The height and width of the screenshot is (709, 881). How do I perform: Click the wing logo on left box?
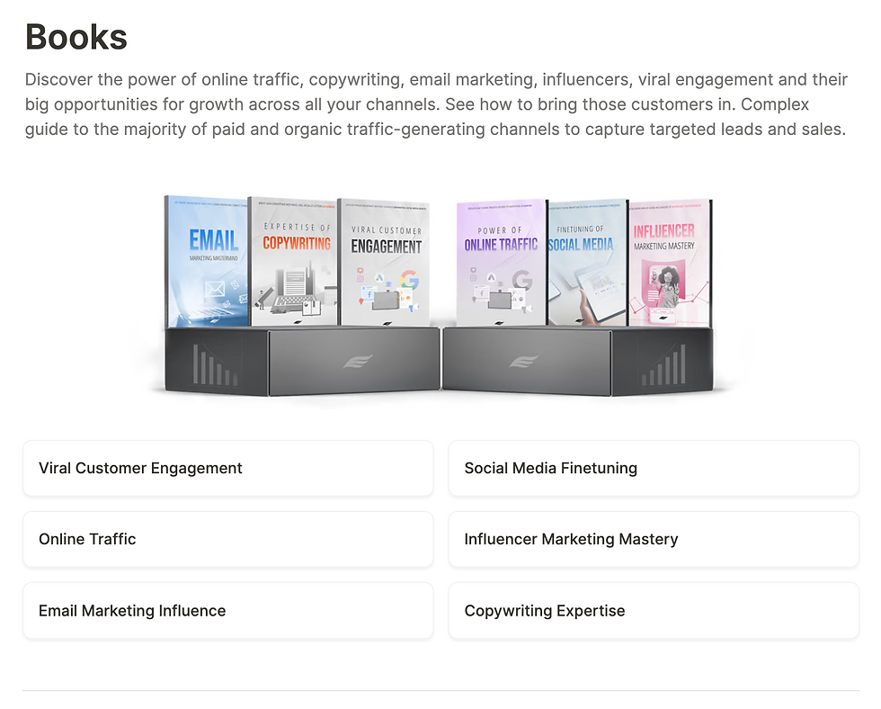(358, 362)
